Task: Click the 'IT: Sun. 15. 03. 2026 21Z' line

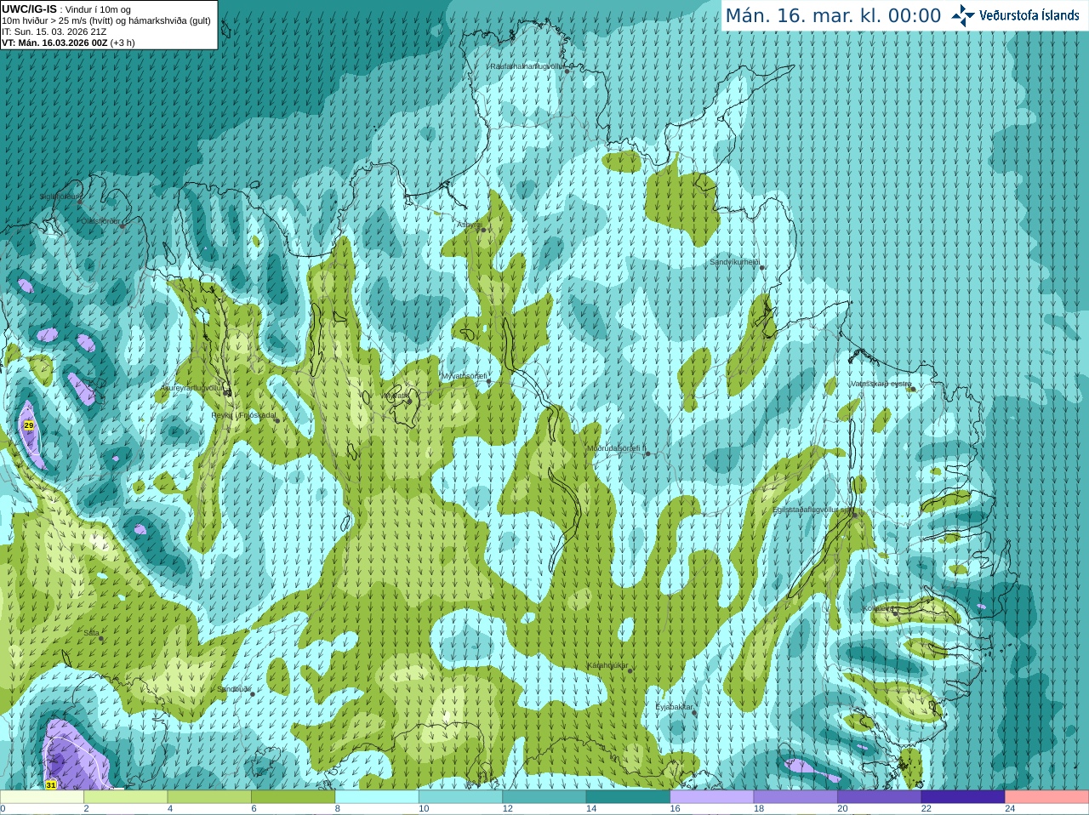Action: (54, 31)
